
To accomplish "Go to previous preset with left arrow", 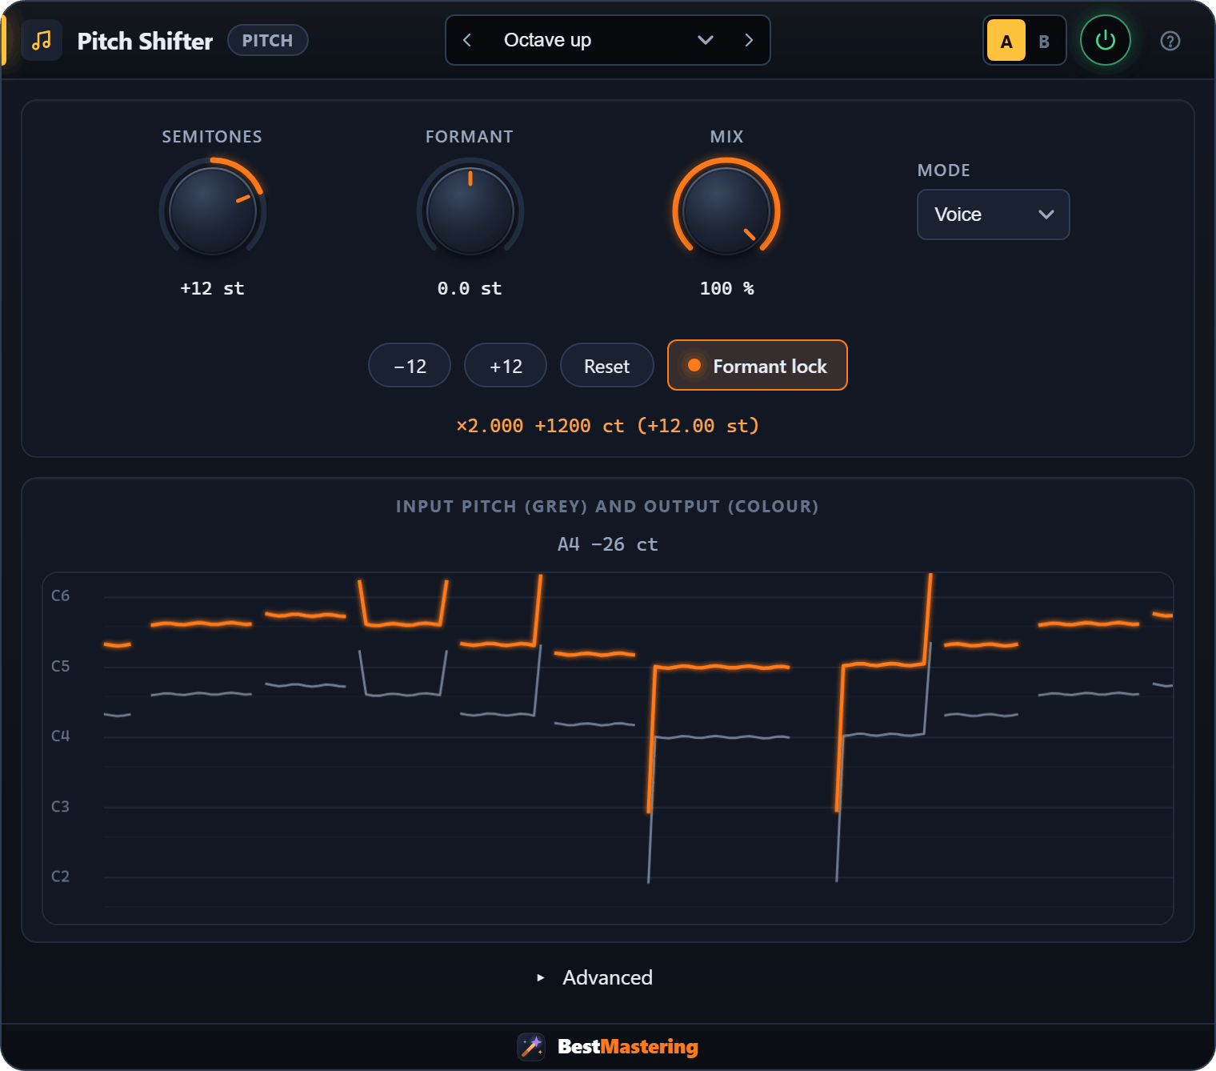I will (467, 40).
